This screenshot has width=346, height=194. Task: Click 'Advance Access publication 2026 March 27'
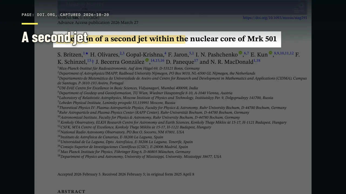98,23
